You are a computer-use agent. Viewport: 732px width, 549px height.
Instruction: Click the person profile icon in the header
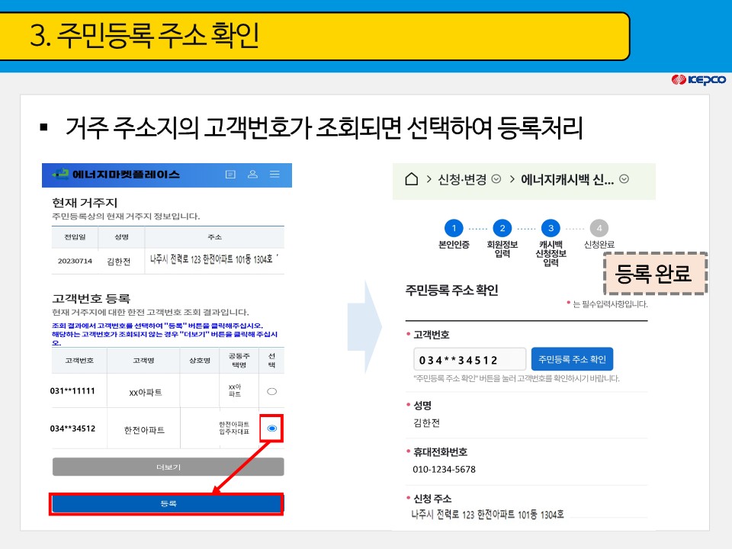tap(252, 174)
